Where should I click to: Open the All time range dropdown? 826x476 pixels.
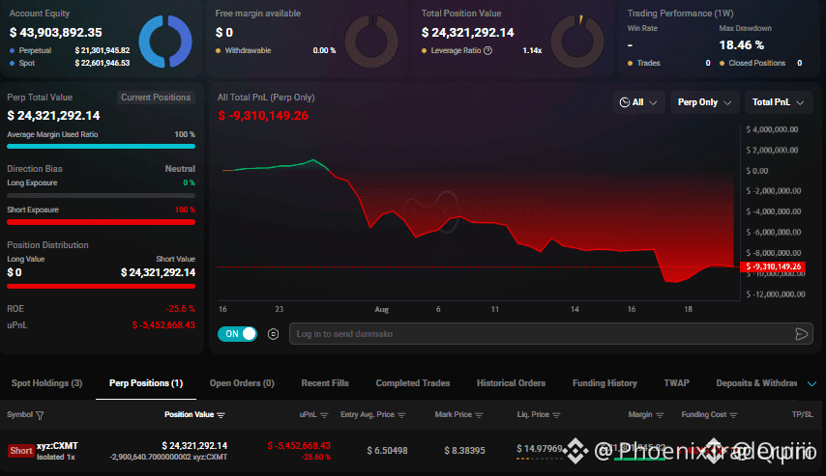pyautogui.click(x=638, y=102)
